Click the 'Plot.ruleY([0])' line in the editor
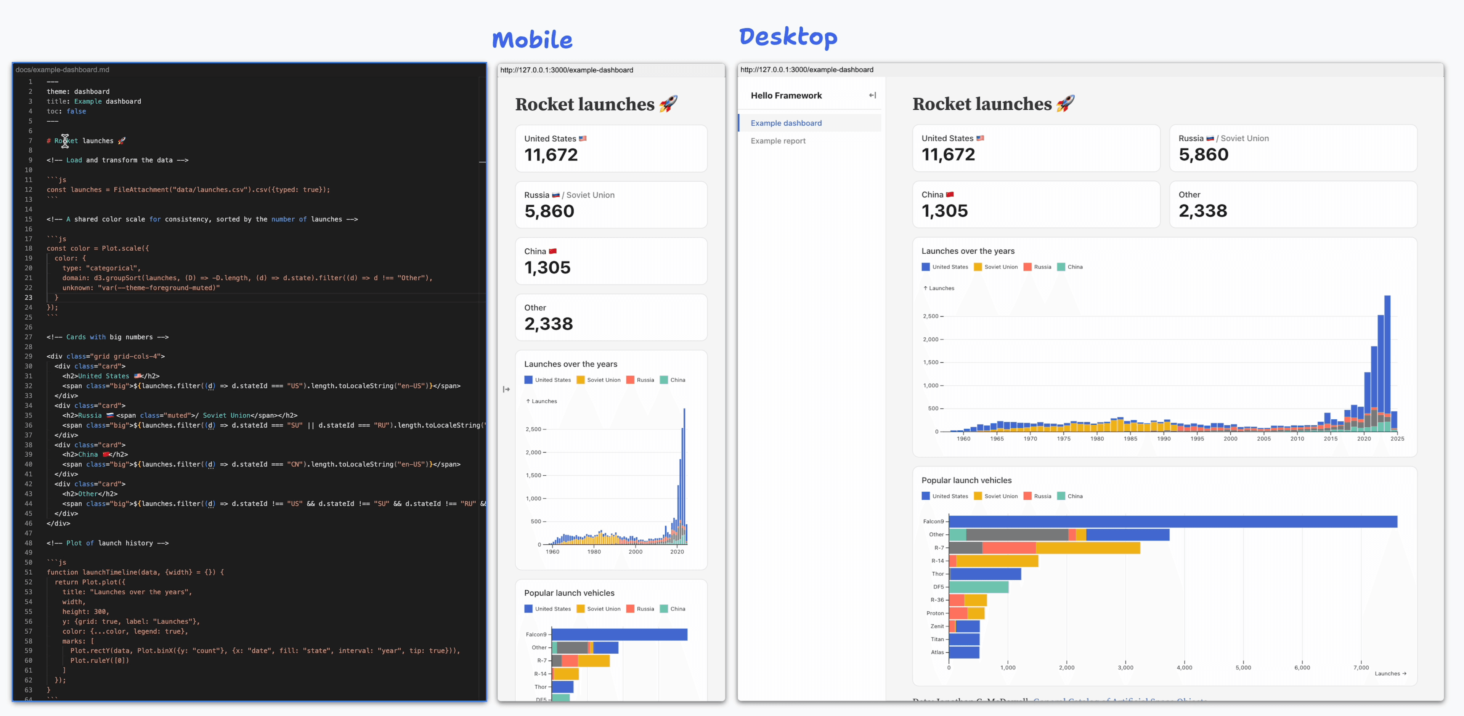This screenshot has width=1464, height=716. 100,660
